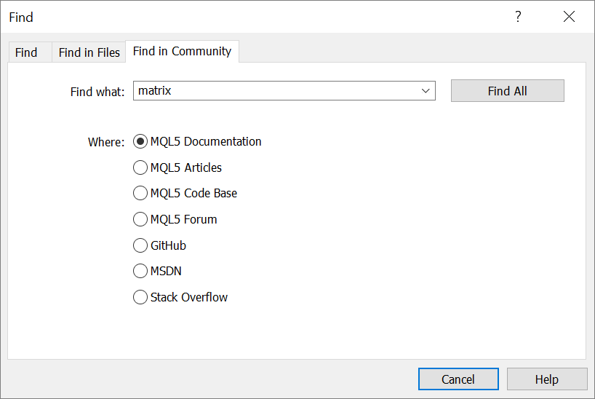Pick the MQL5 Code Base radio button
This screenshot has width=595, height=399.
(x=140, y=193)
